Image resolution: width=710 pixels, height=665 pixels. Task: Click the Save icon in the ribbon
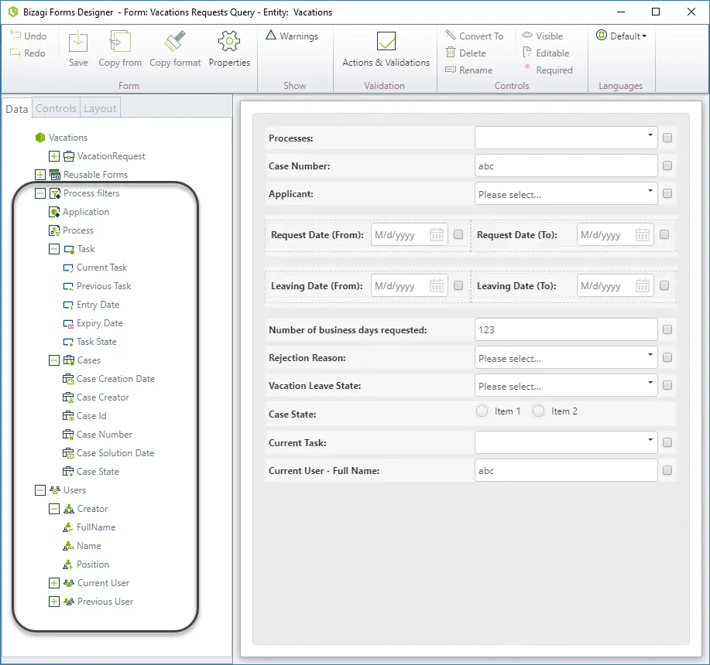click(78, 42)
